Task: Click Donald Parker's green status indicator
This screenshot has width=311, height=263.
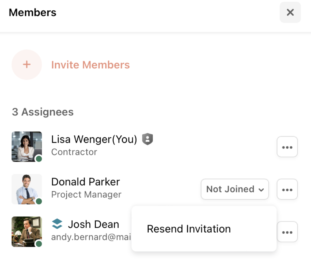Action: (x=39, y=201)
